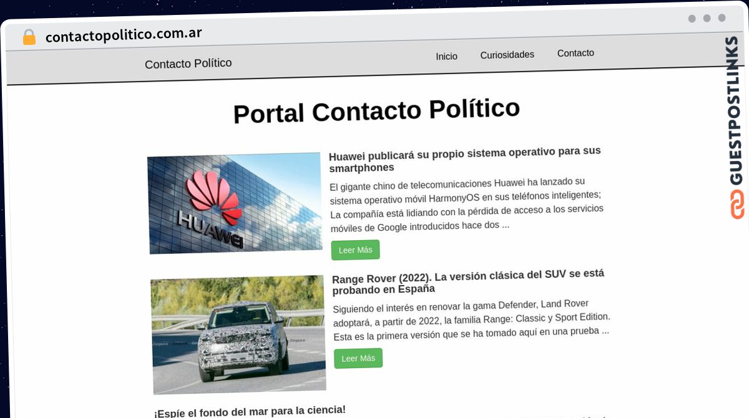This screenshot has height=418, width=749.
Task: Open the Range Rover (2022) article headline
Action: pyautogui.click(x=468, y=282)
